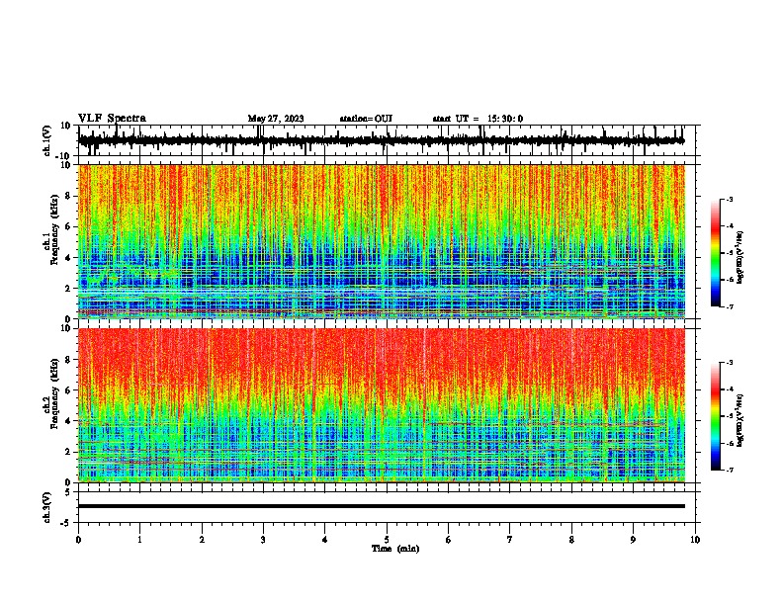Viewport: 783px width, 605px height.
Task: Click the ch.3(V) axis label
Action: click(x=48, y=507)
